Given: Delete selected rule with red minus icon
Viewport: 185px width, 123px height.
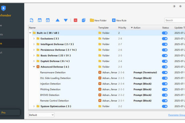Looking at the screenshot, I should pyautogui.click(x=76, y=20).
